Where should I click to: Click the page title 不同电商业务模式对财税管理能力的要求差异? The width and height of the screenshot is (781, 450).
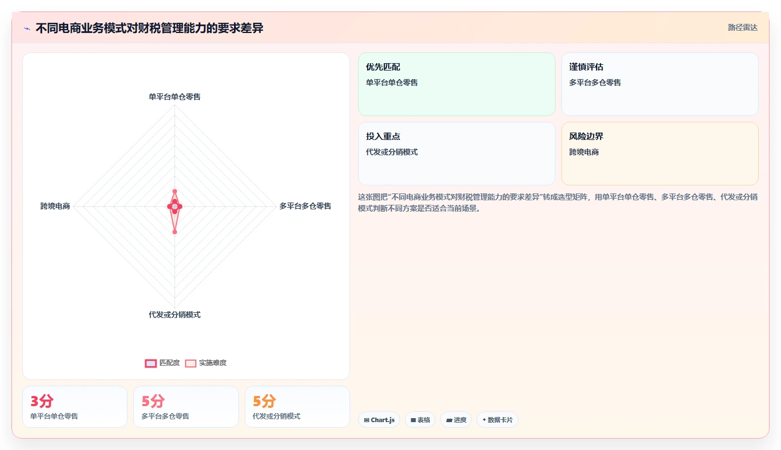149,28
